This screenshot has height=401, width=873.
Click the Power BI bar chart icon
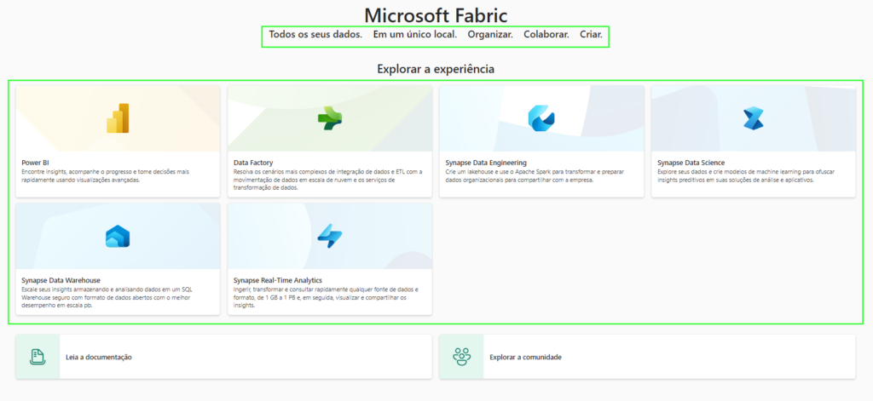(x=118, y=117)
